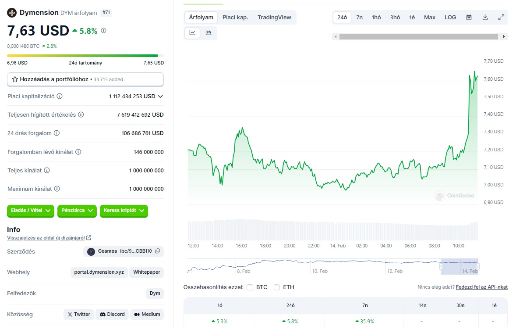Expand the market cap value chevron

[160, 96]
